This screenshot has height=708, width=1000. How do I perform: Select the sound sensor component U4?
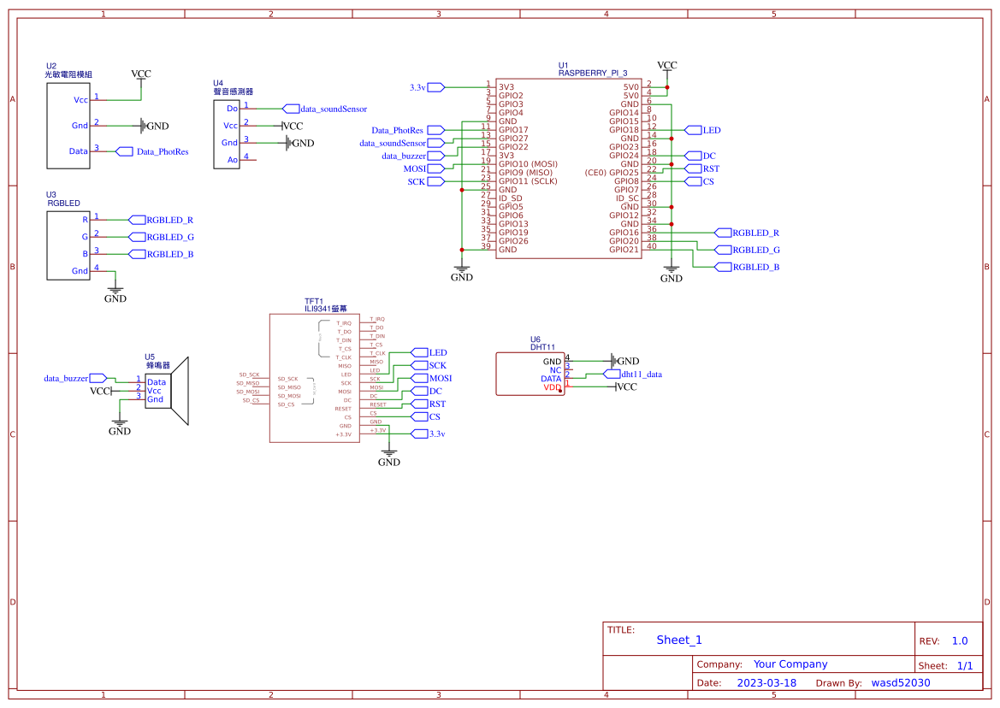[x=227, y=133]
